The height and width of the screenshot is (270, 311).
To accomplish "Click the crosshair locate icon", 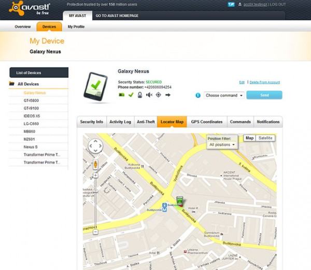I will pos(158,95).
